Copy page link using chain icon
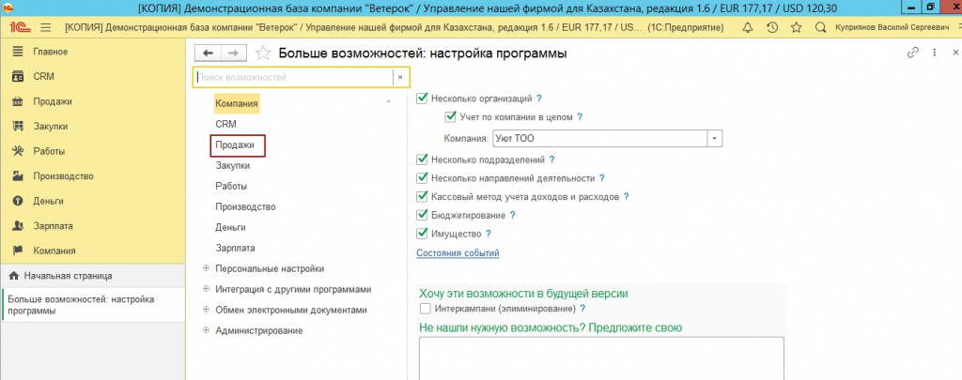 (x=911, y=53)
